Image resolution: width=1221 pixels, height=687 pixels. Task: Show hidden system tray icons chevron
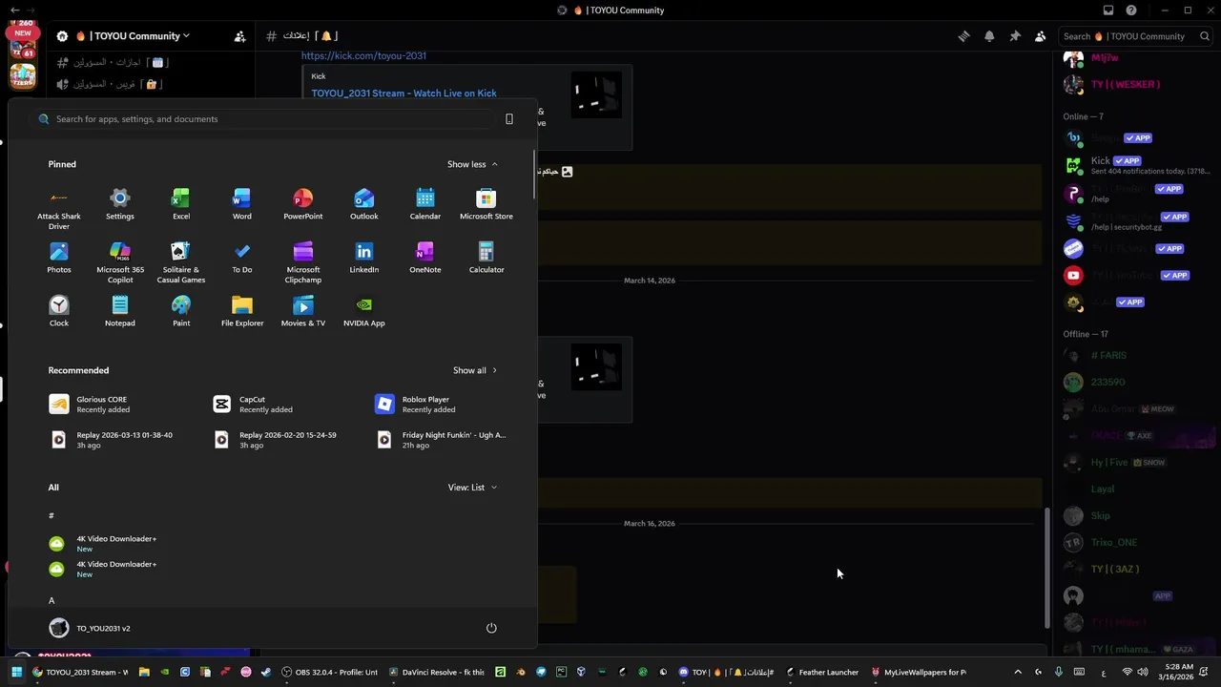click(x=1018, y=673)
